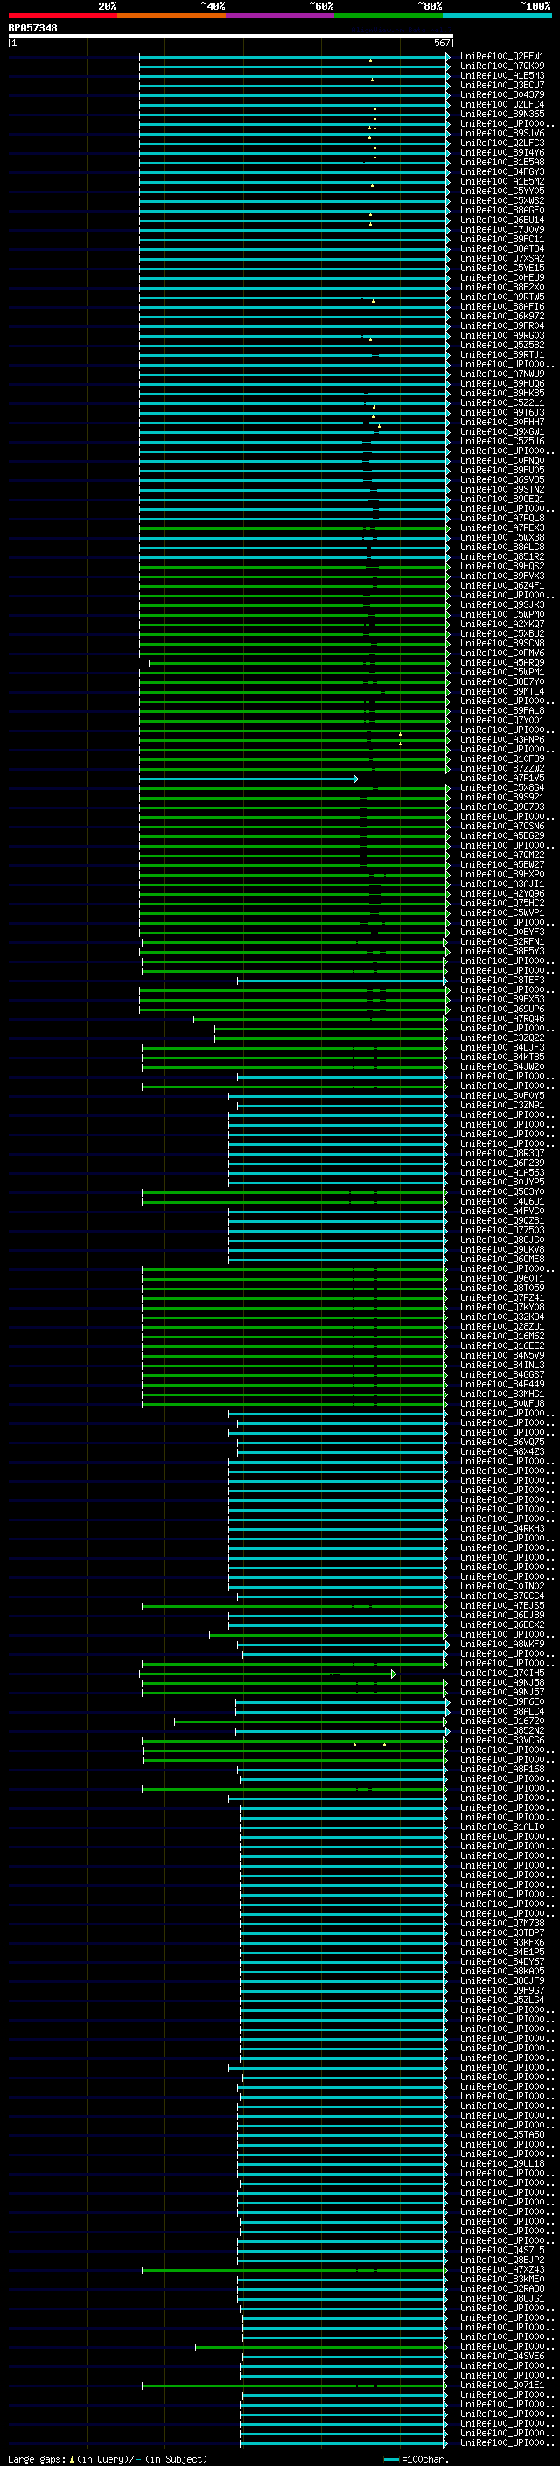Select the UniRef100_Q851R2 label
This screenshot has width=560, height=2466.
point(501,557)
